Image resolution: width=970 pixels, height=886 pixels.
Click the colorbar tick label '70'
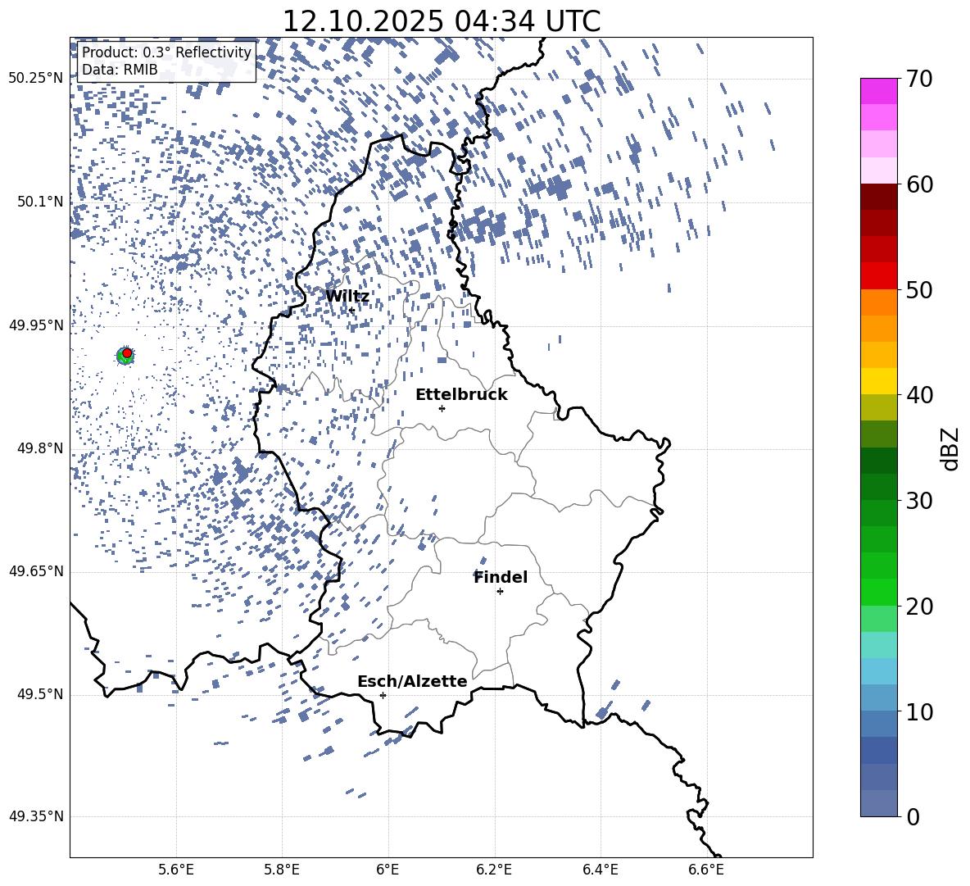920,80
